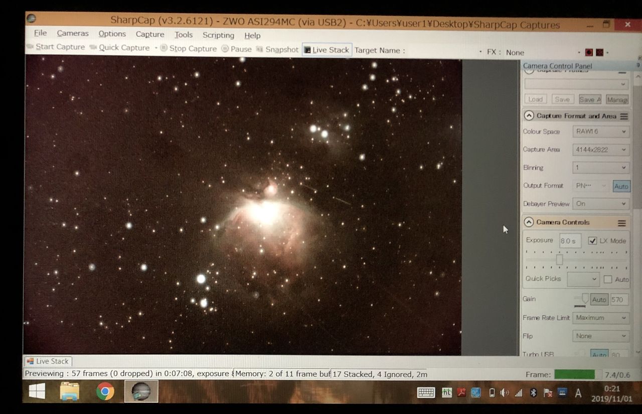The width and height of the screenshot is (642, 414).
Task: Open File Explorer from the taskbar
Action: point(70,391)
